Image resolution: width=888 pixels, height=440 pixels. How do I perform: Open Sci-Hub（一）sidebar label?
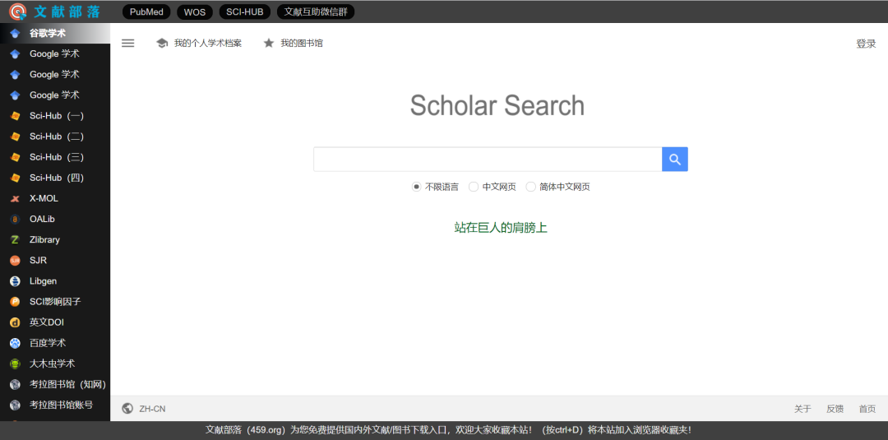click(57, 116)
